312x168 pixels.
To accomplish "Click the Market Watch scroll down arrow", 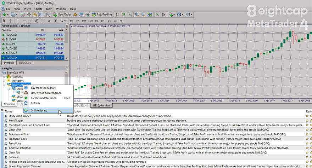I will (66, 58).
